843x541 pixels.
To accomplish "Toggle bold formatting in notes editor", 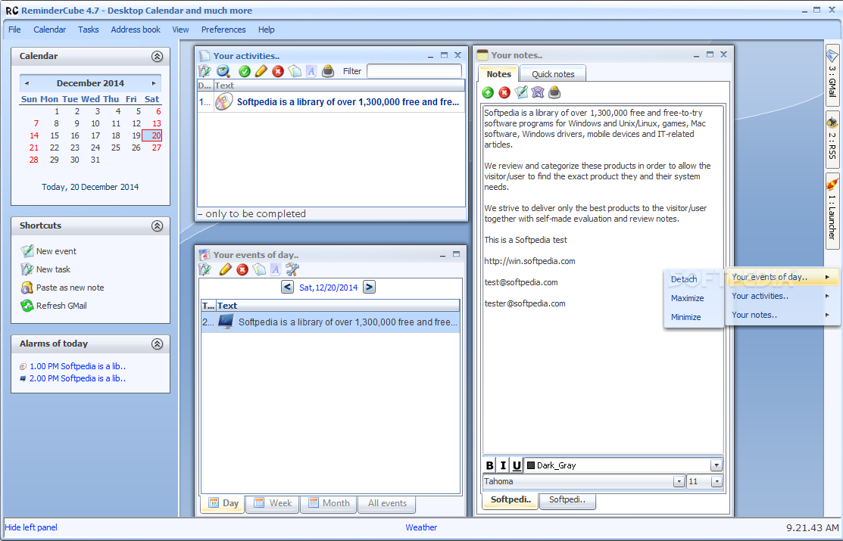I will pos(490,465).
